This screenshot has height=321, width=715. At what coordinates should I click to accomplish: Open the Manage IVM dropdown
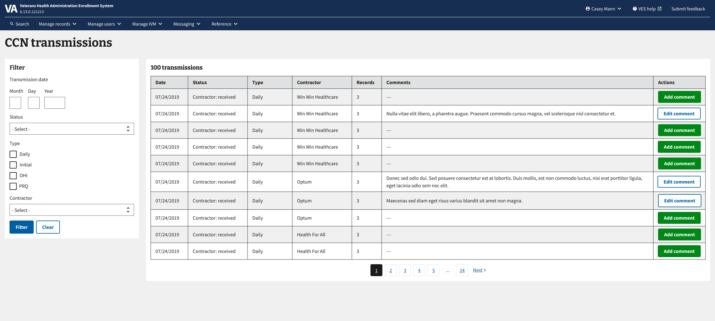pyautogui.click(x=147, y=24)
